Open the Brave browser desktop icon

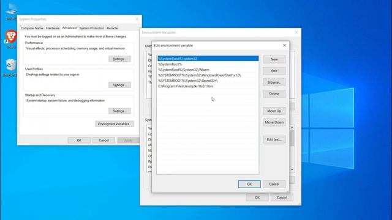pos(10,39)
